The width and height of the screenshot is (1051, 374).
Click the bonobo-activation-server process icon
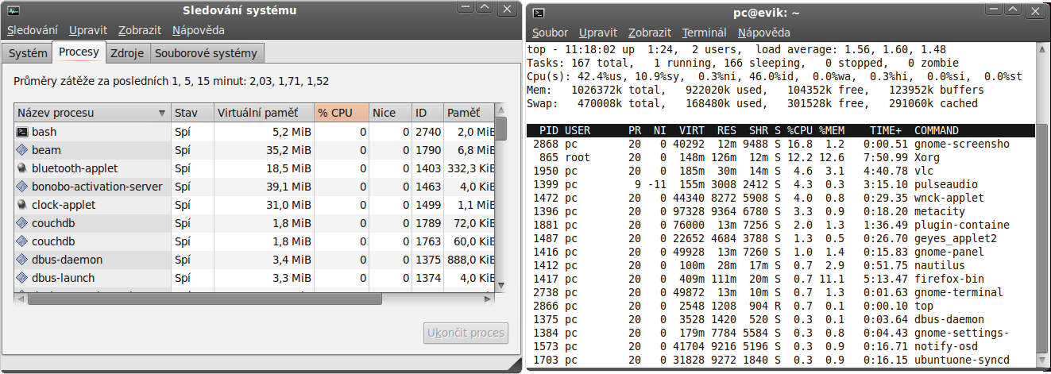[22, 187]
